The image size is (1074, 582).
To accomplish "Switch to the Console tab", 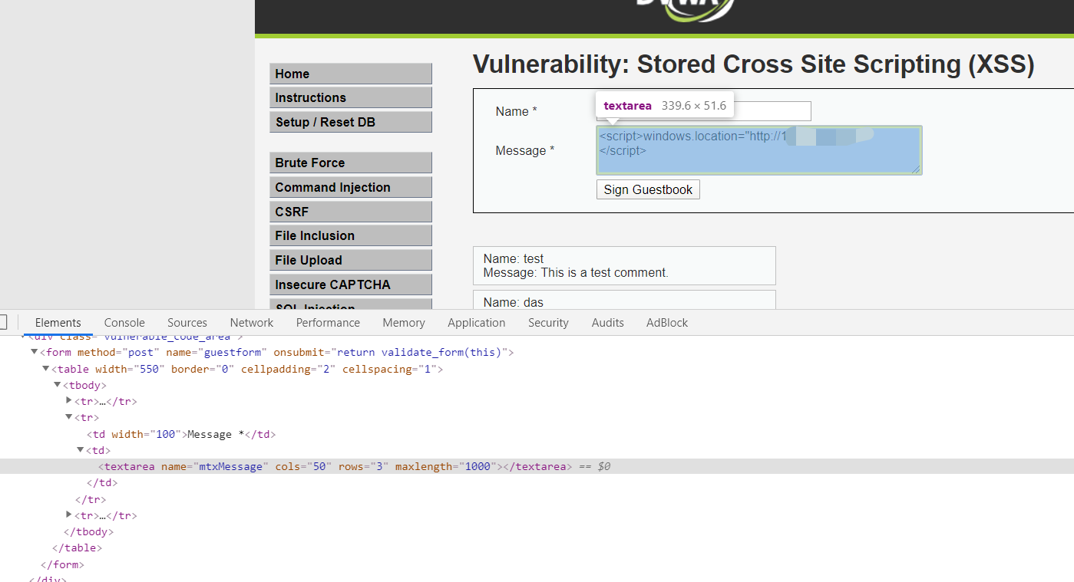I will click(124, 323).
